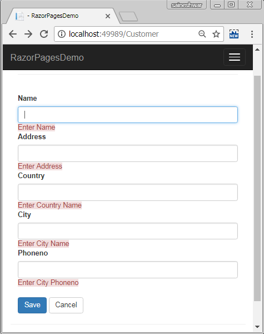The width and height of the screenshot is (264, 334).
Task: View site information icon in address bar
Action: (x=62, y=34)
